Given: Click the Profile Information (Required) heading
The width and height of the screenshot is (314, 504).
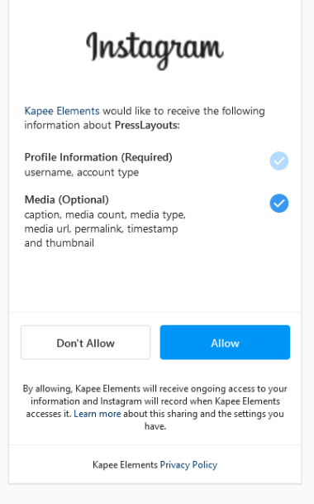Looking at the screenshot, I should [98, 157].
